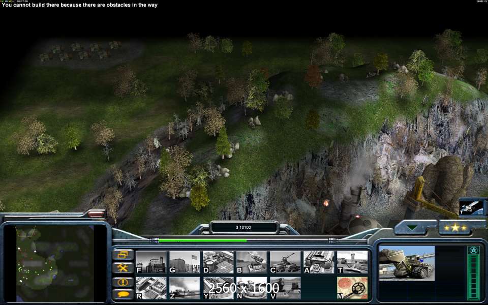Pick the Airfield build icon (T)
The image size is (488, 305).
[x=353, y=262]
